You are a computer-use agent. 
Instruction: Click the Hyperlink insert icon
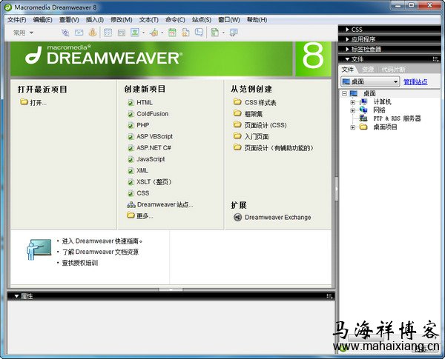click(65, 33)
